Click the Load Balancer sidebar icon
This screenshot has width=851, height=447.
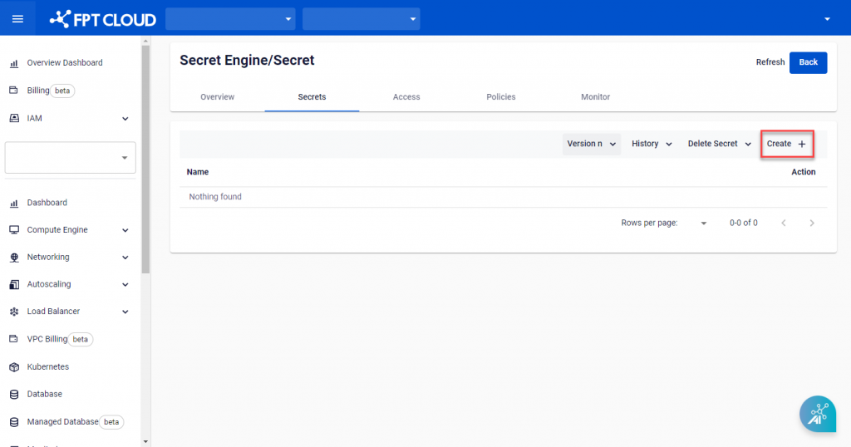coord(13,312)
